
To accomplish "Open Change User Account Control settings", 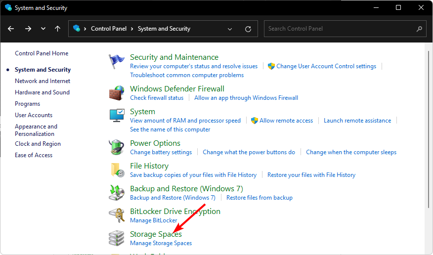I will (x=326, y=66).
